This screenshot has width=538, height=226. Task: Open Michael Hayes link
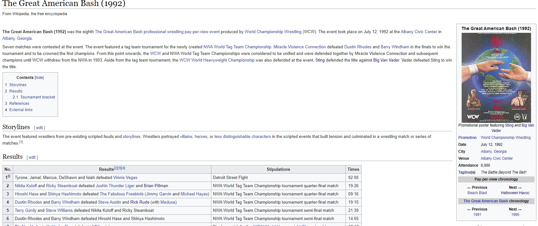(x=194, y=194)
